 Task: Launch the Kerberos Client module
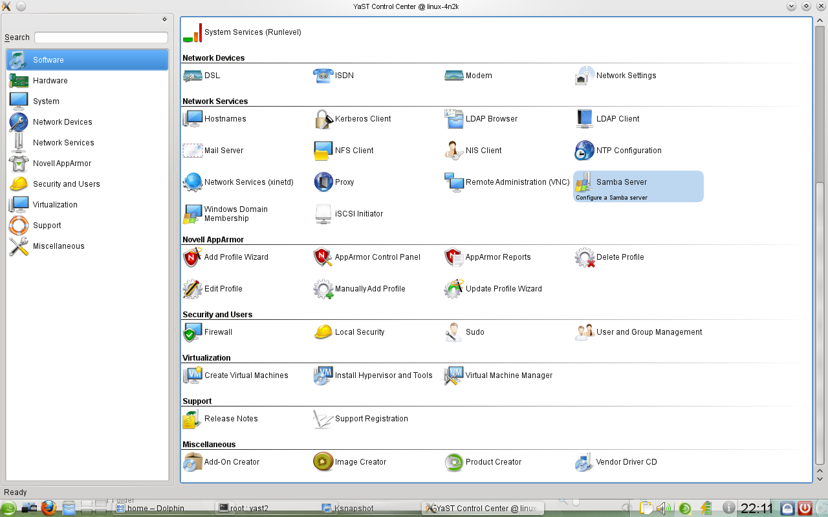pyautogui.click(x=353, y=119)
